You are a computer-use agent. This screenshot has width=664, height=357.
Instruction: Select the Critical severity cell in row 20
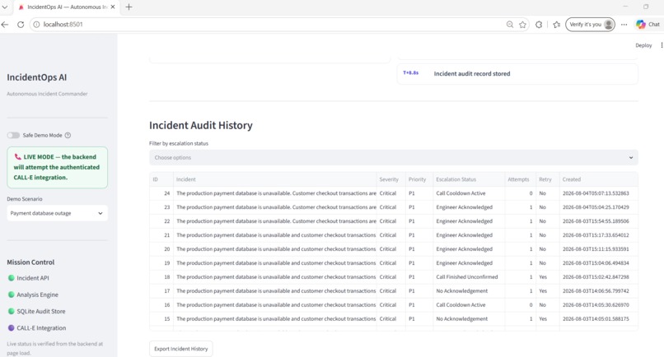[x=391, y=249]
